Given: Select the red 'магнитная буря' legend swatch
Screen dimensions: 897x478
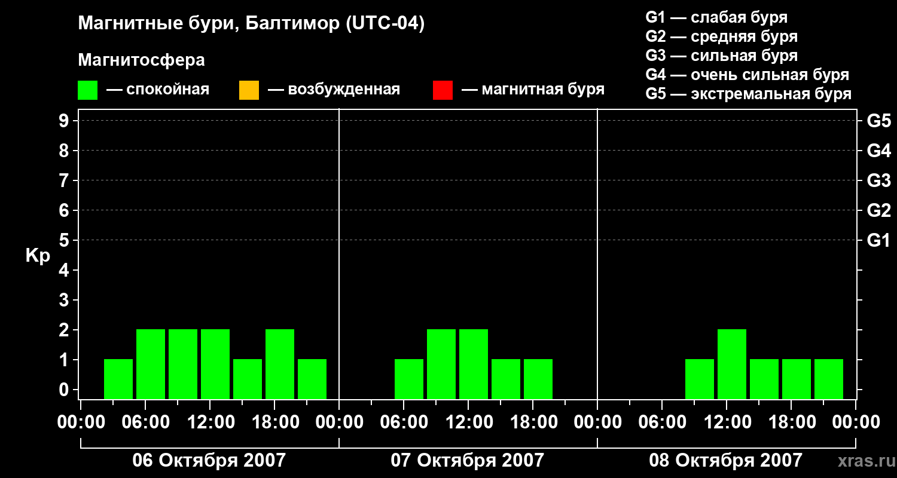Looking at the screenshot, I should coord(443,90).
